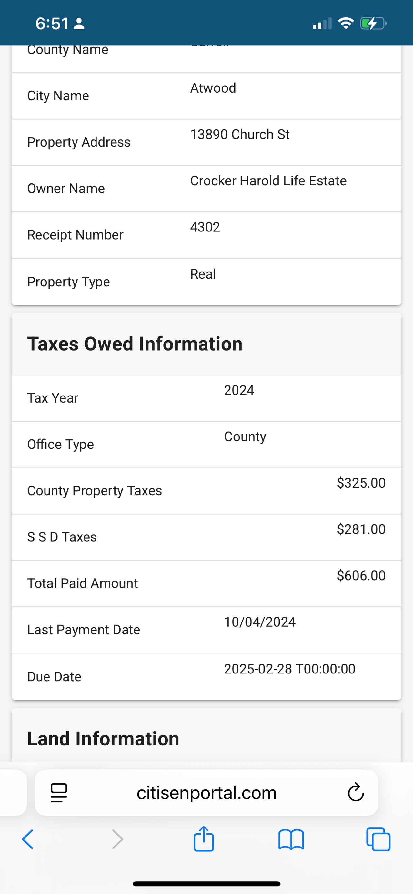Reload the citisenportal.com page
This screenshot has width=413, height=894.
click(356, 793)
